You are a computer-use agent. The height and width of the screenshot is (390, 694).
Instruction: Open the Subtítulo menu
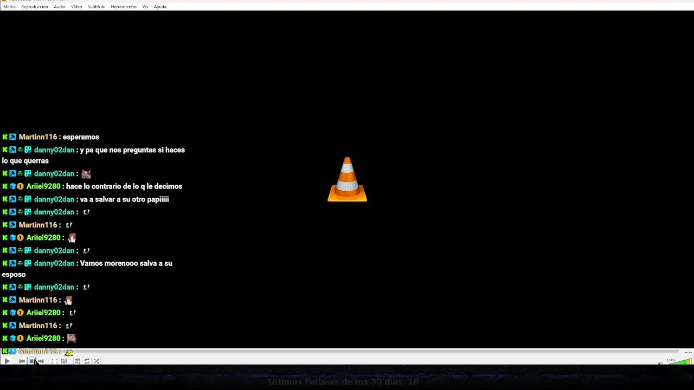point(97,7)
